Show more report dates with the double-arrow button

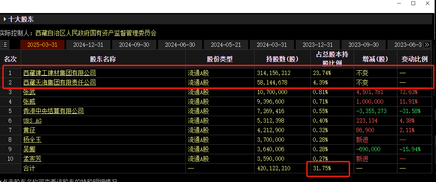click(x=427, y=45)
